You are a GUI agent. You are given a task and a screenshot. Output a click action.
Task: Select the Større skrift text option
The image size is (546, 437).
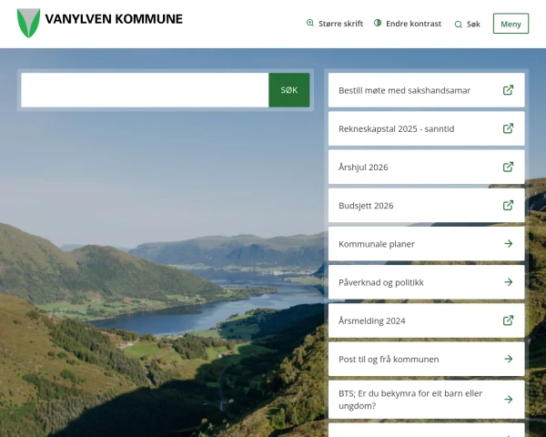tap(340, 24)
